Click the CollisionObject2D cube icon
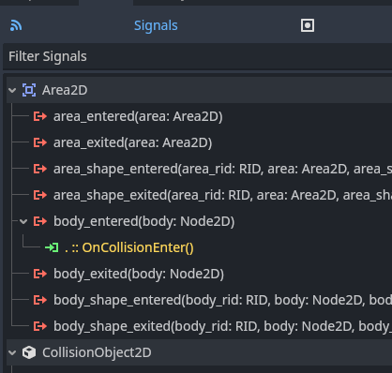392x373 pixels. (x=29, y=352)
